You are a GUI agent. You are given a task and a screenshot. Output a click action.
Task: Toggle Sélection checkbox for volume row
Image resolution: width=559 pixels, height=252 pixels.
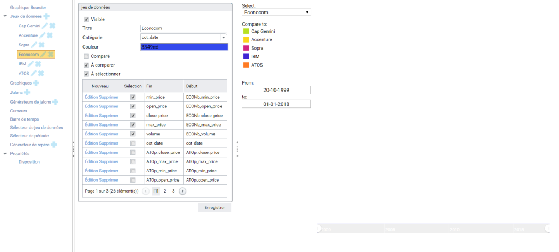tap(133, 134)
